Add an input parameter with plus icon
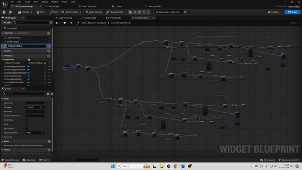The image size is (302, 170). click(49, 141)
